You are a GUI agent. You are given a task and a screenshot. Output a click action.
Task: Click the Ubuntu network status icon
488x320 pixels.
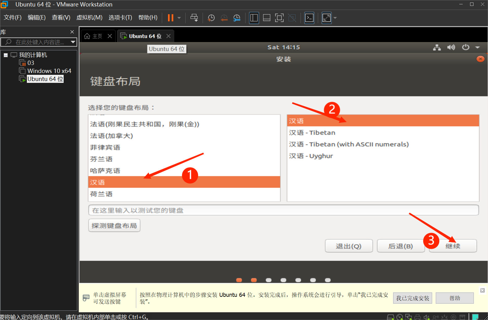(x=437, y=47)
